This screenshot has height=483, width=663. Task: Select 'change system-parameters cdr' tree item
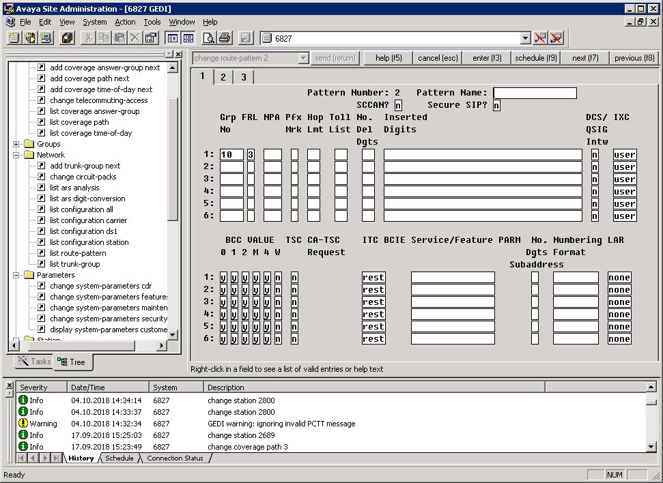pyautogui.click(x=100, y=286)
